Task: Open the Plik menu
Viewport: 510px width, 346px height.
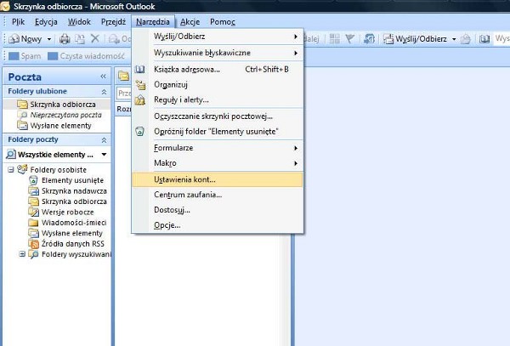Action: point(18,22)
